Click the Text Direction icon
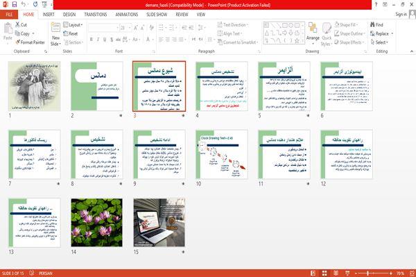 point(220,25)
